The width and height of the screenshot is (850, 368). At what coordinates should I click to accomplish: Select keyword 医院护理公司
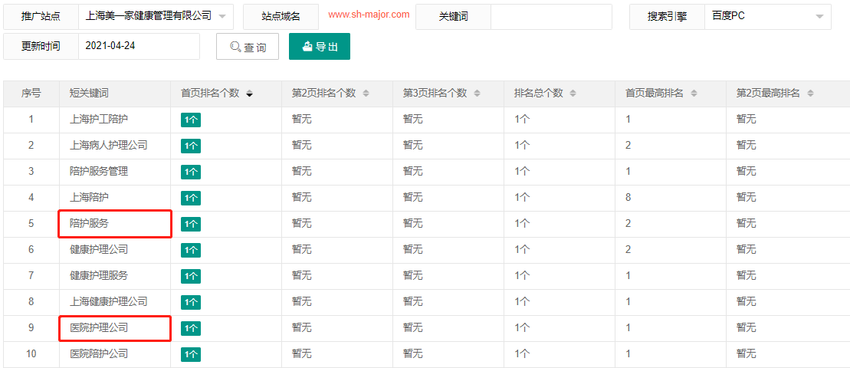99,327
